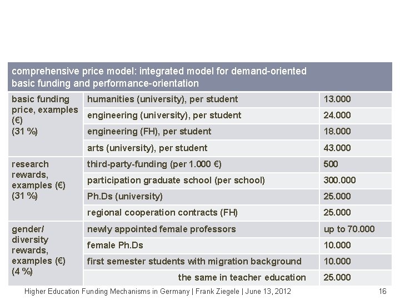This screenshot has width=400, height=300.
Task: Select the arts (university), per student row
Action: (147, 148)
